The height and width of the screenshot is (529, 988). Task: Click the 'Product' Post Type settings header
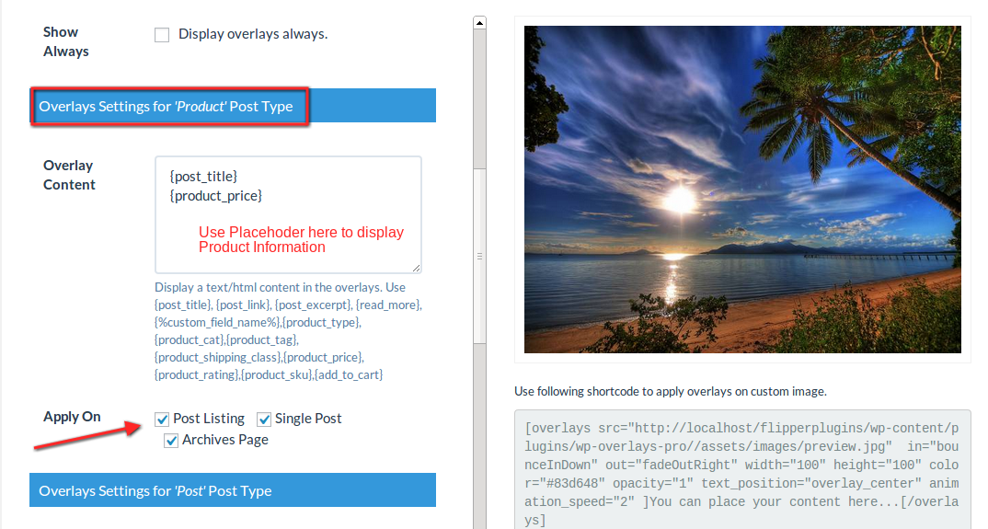point(233,106)
